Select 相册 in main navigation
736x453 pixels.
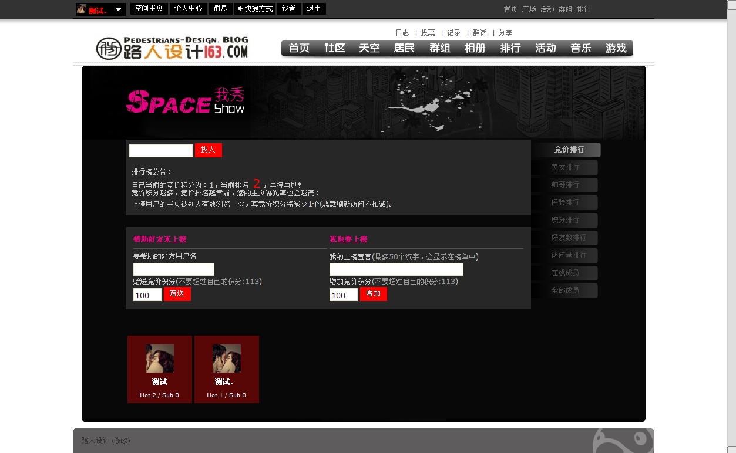point(475,48)
